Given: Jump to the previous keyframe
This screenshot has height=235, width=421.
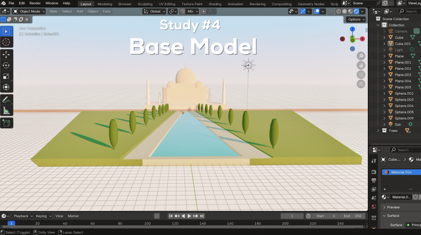Looking at the screenshot, I should point(177,216).
